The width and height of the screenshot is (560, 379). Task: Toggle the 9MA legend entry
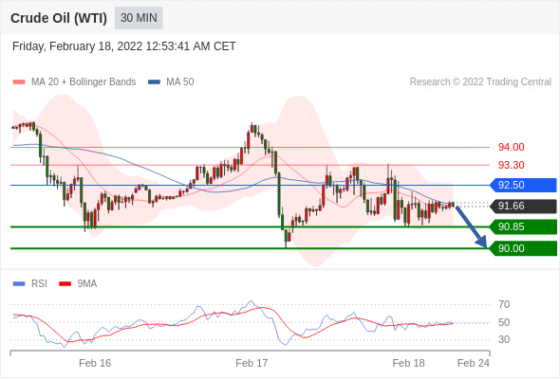[x=78, y=283]
